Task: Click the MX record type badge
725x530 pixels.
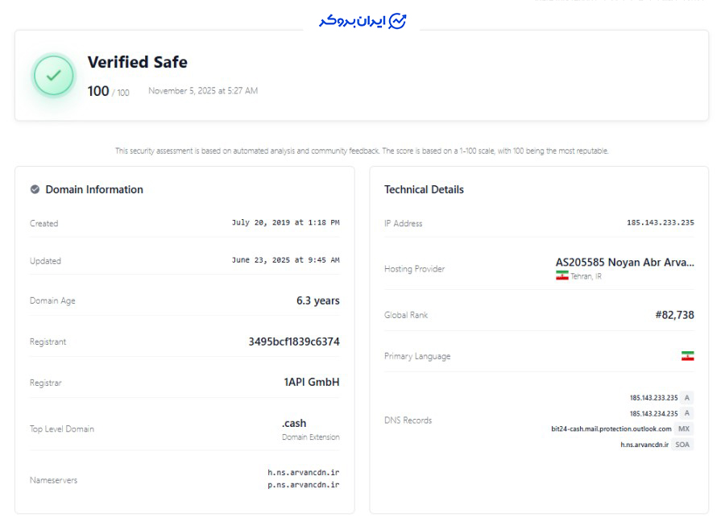Action: click(684, 429)
